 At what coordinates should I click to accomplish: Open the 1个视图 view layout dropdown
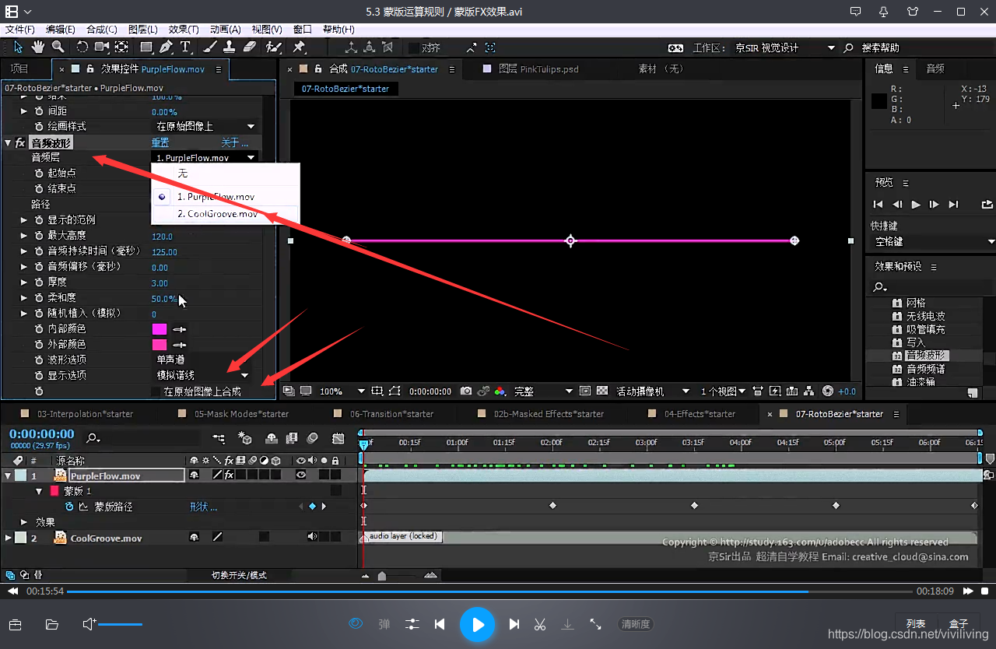[x=724, y=391]
